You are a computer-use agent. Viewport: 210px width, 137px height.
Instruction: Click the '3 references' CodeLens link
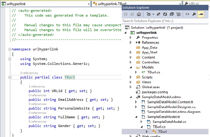[x=29, y=73]
